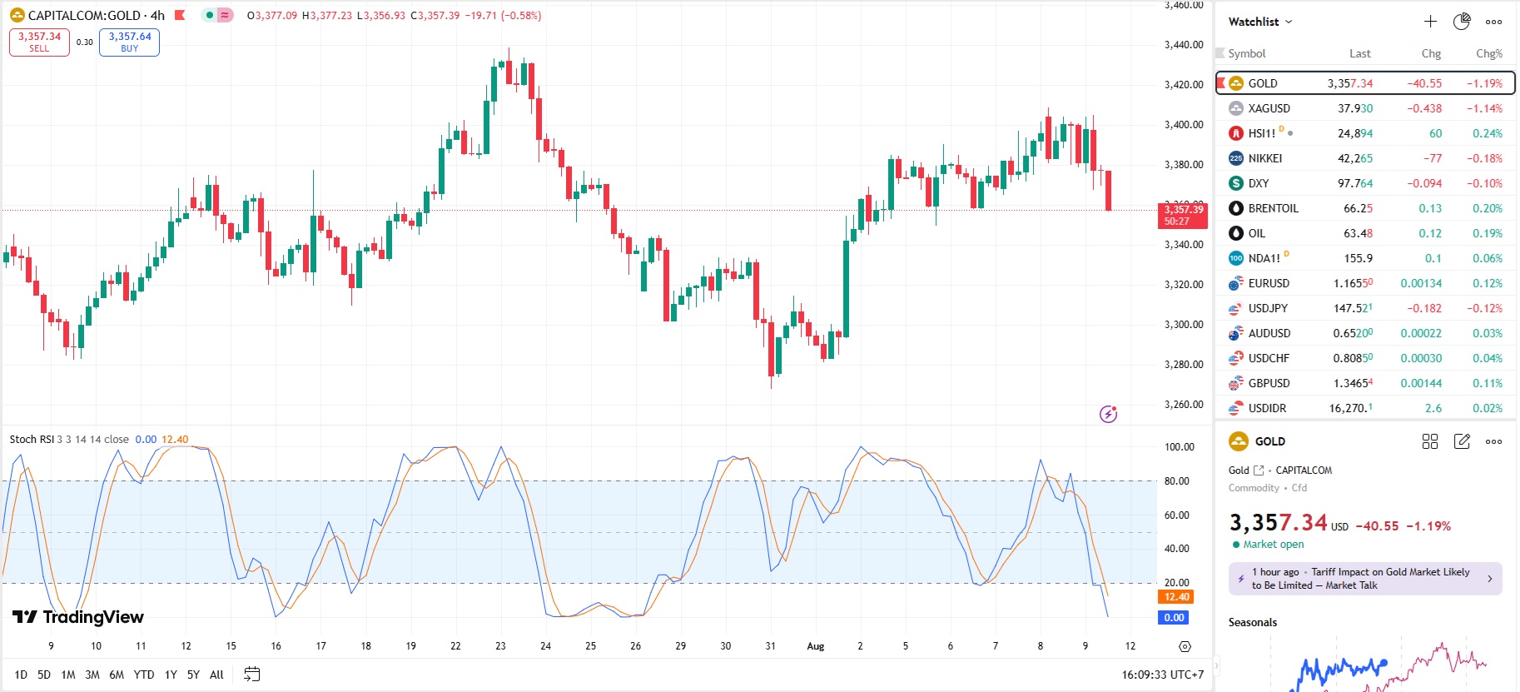Toggle the green market status dot
The height and width of the screenshot is (692, 1520).
coord(210,15)
